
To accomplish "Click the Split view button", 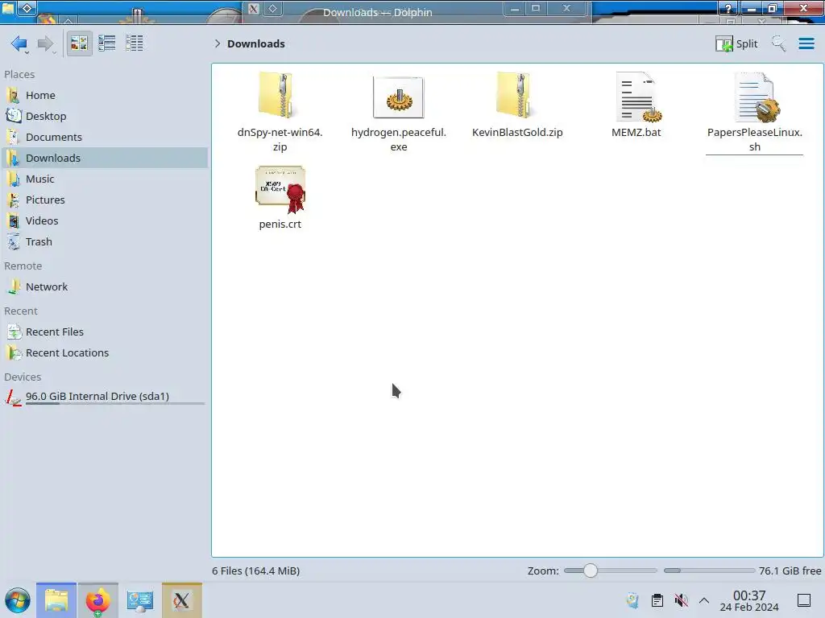I will point(736,43).
